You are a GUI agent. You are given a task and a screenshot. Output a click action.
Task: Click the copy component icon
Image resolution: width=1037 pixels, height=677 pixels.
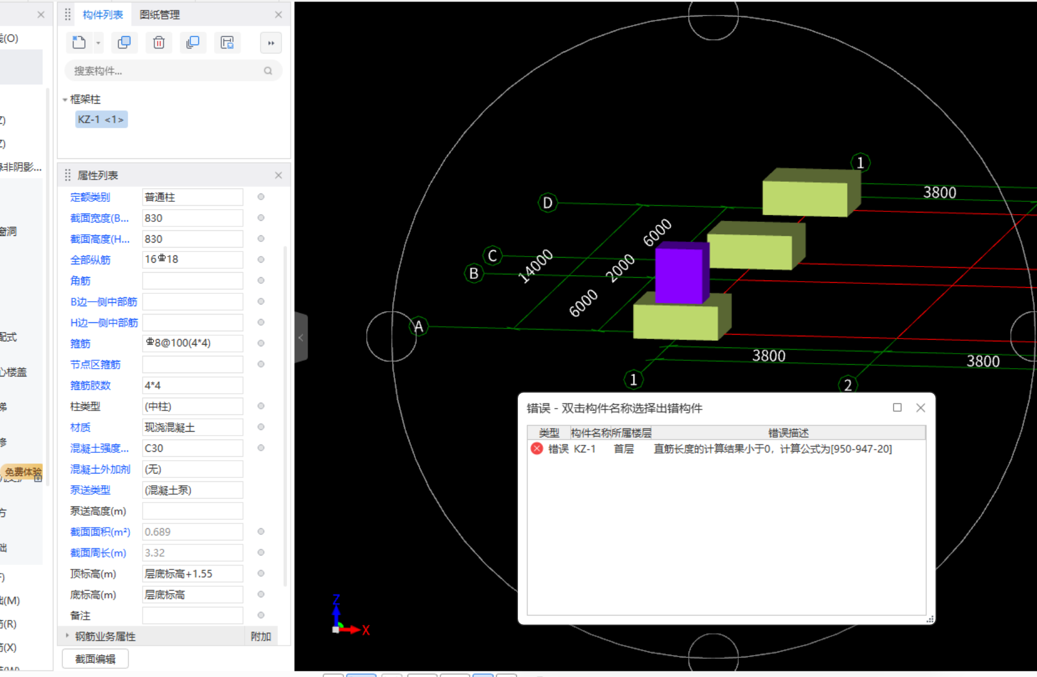[124, 42]
